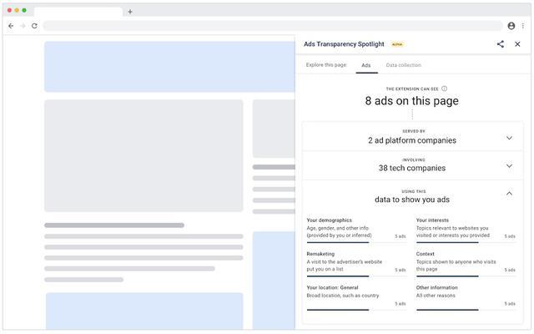Collapse the 'data to show you ads' section
534x334 pixels.
tap(509, 194)
